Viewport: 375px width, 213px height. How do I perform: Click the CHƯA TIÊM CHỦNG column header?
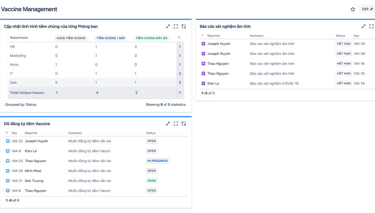click(x=71, y=38)
